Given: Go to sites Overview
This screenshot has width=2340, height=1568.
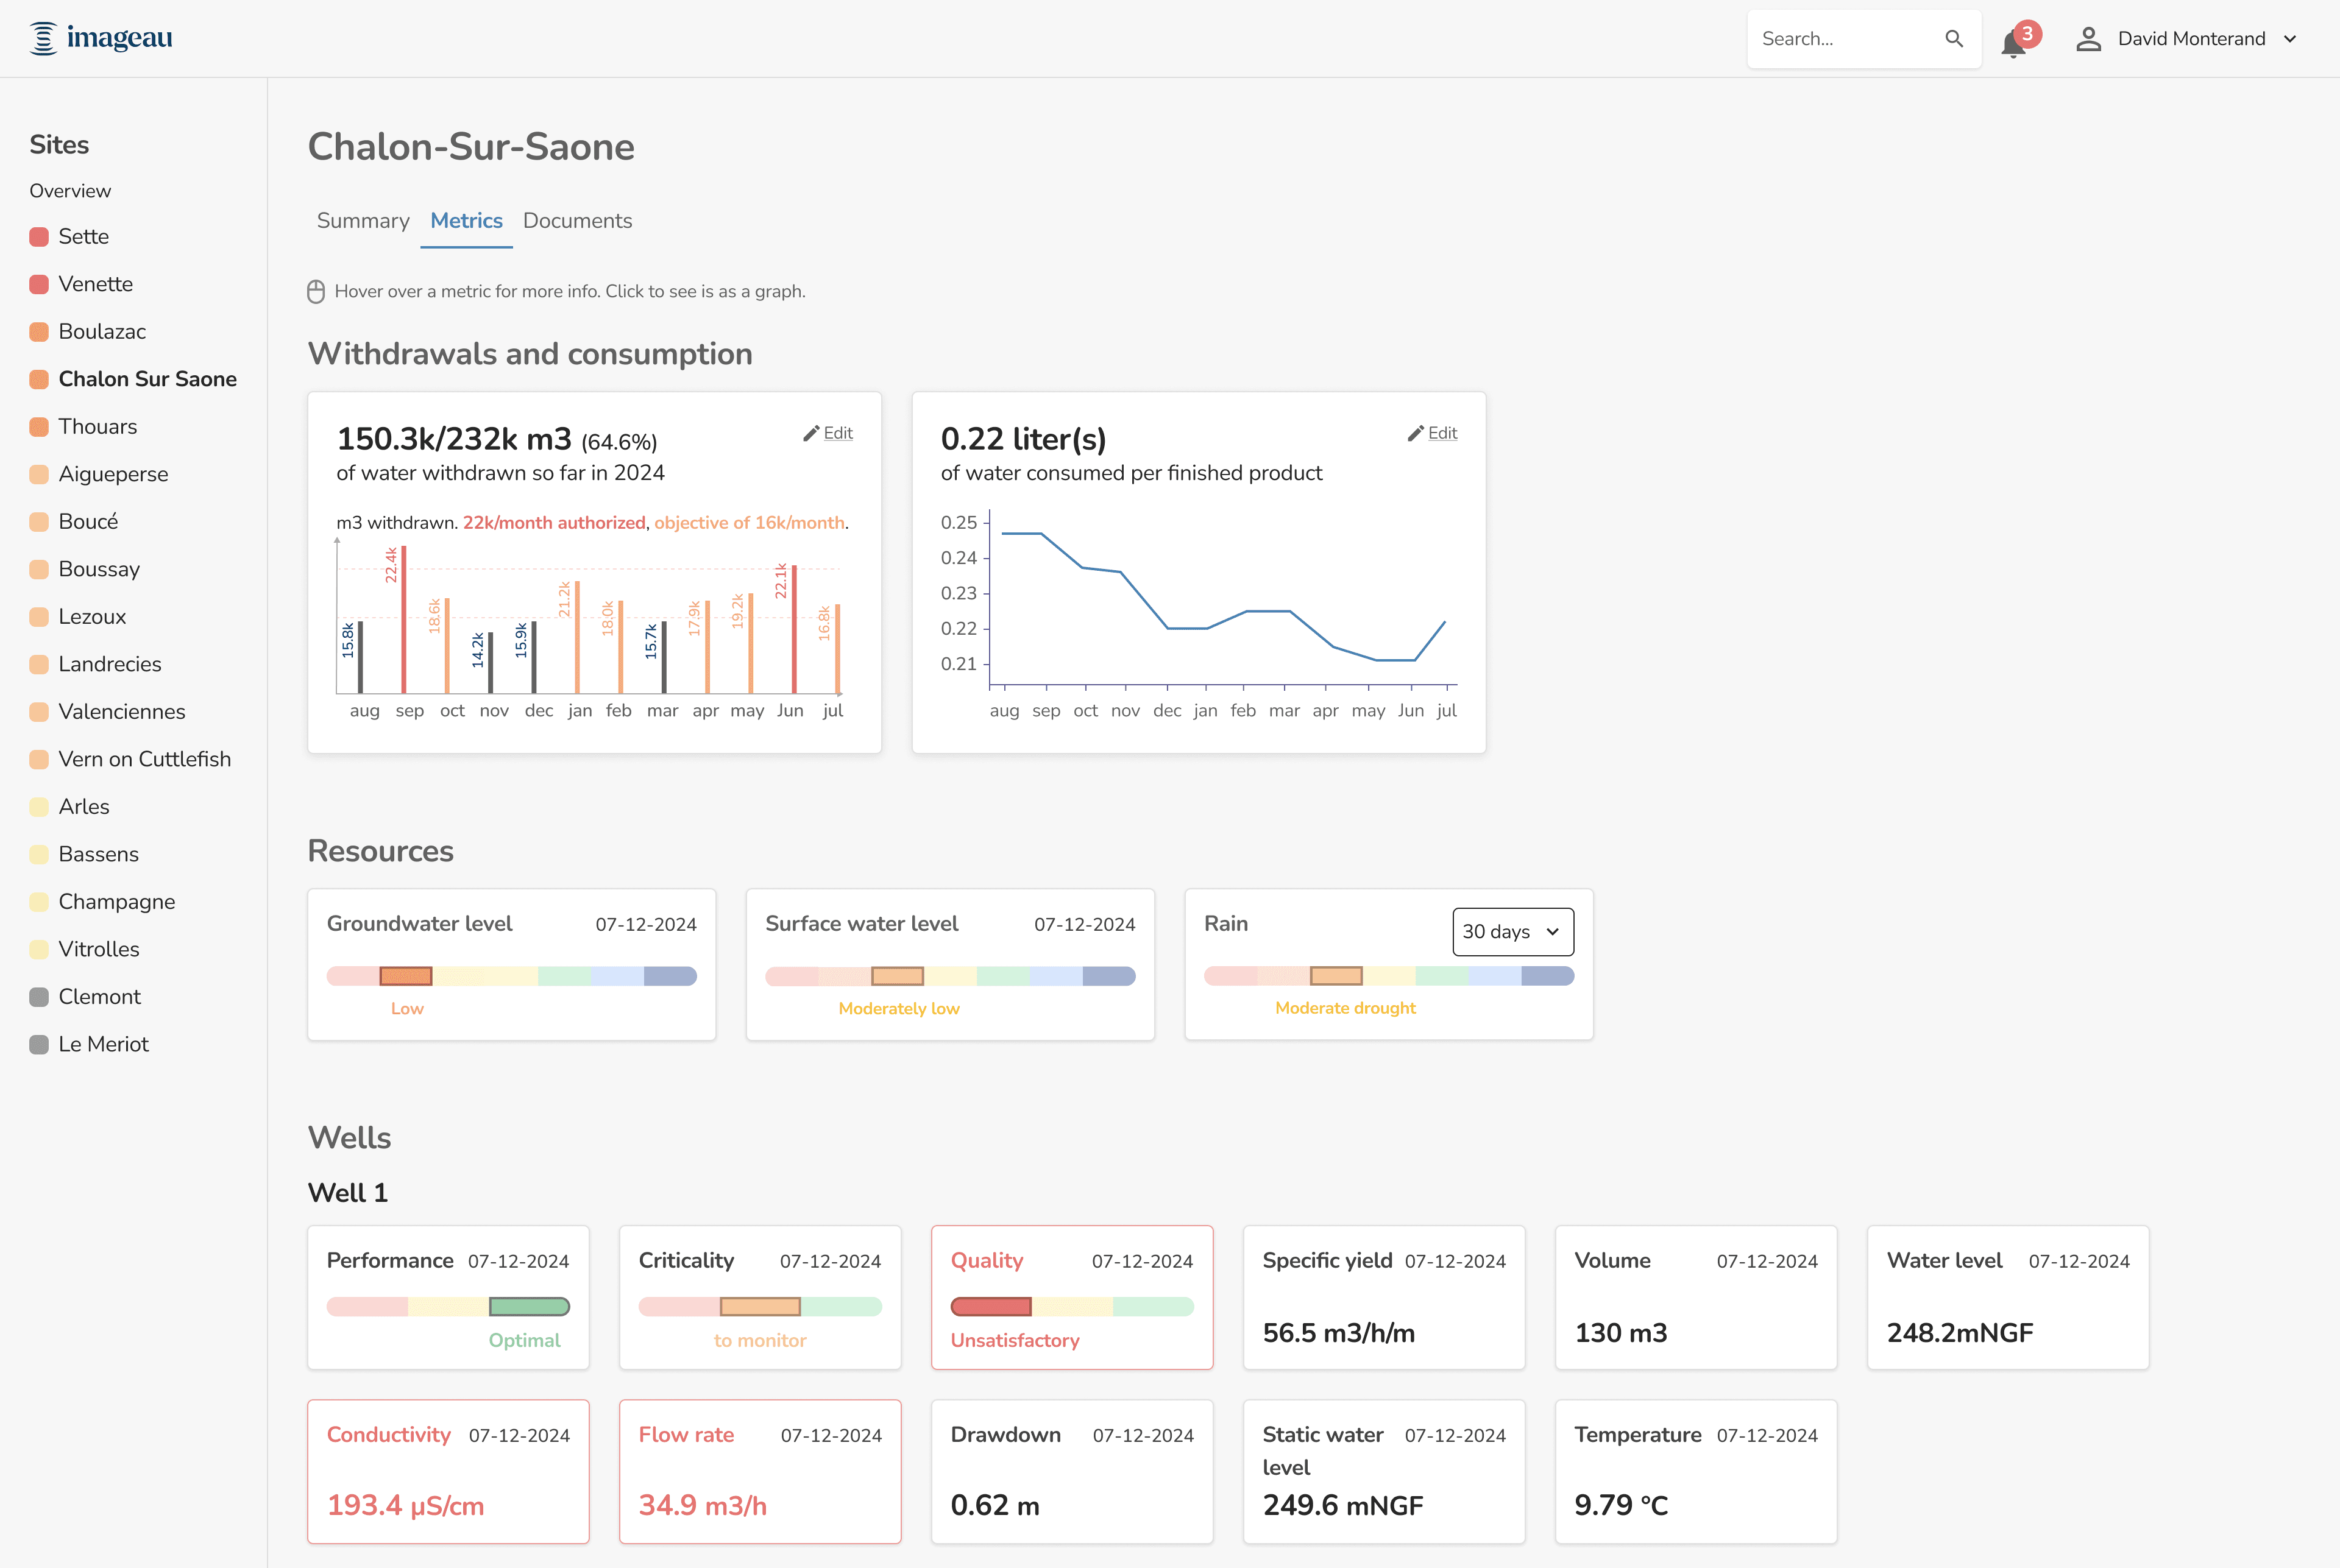Looking at the screenshot, I should pyautogui.click(x=70, y=191).
